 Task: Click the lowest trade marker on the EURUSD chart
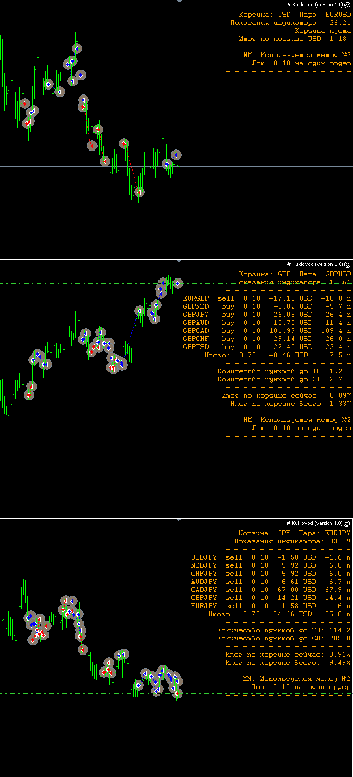(x=139, y=192)
